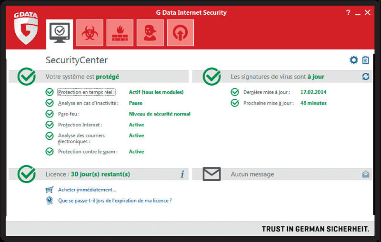Click the checkmark for Analyse des courriers électroniques
Screen dimensions: 381x242
pos(50,136)
